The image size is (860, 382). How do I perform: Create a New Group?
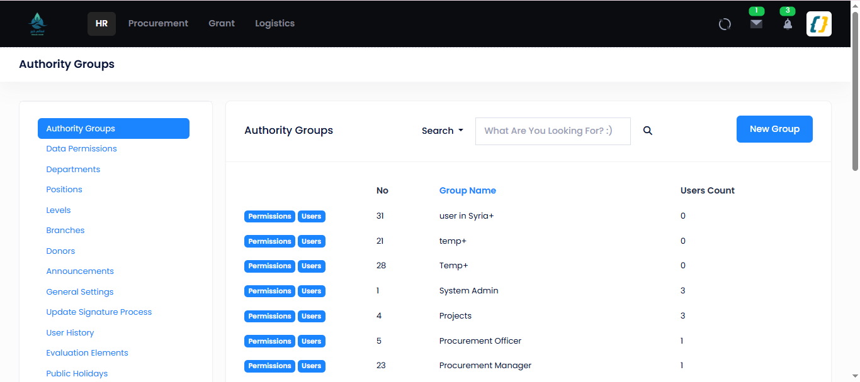tap(774, 129)
